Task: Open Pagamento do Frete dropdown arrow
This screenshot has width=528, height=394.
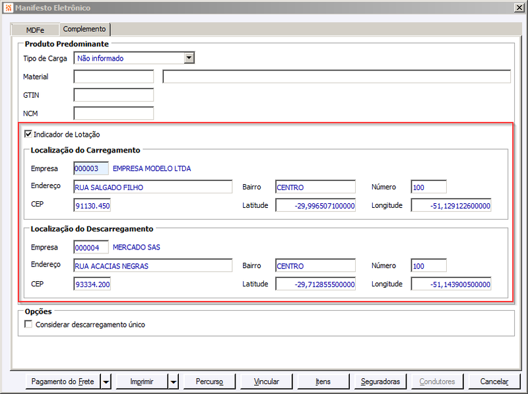Action: click(x=106, y=381)
